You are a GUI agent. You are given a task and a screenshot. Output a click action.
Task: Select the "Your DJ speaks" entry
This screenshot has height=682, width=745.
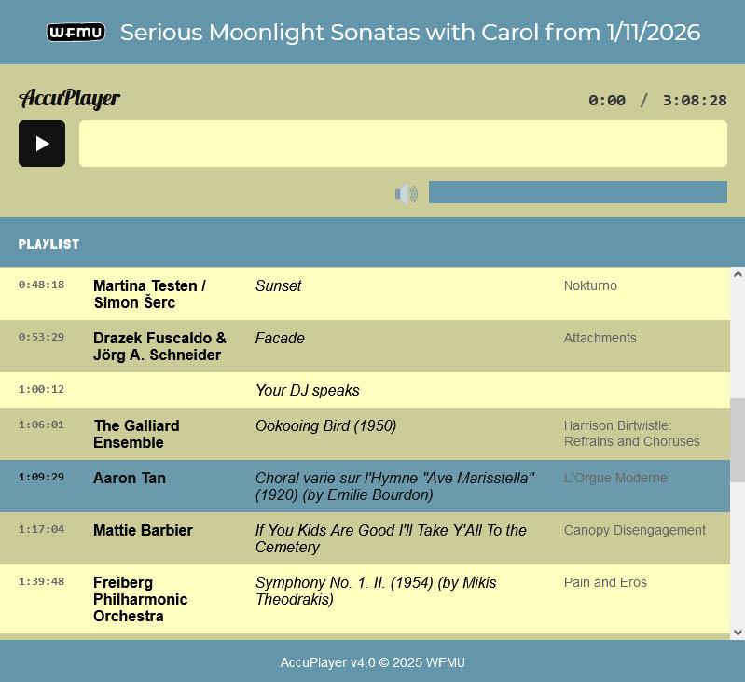[307, 390]
